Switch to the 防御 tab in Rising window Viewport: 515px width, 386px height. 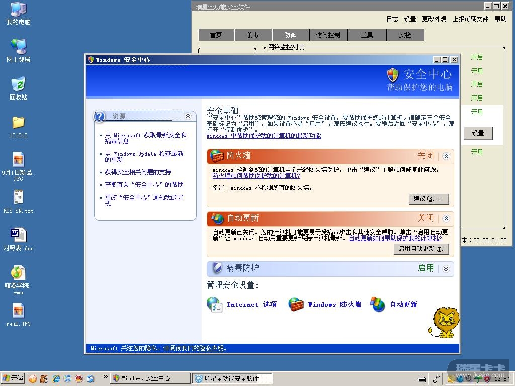pyautogui.click(x=290, y=35)
